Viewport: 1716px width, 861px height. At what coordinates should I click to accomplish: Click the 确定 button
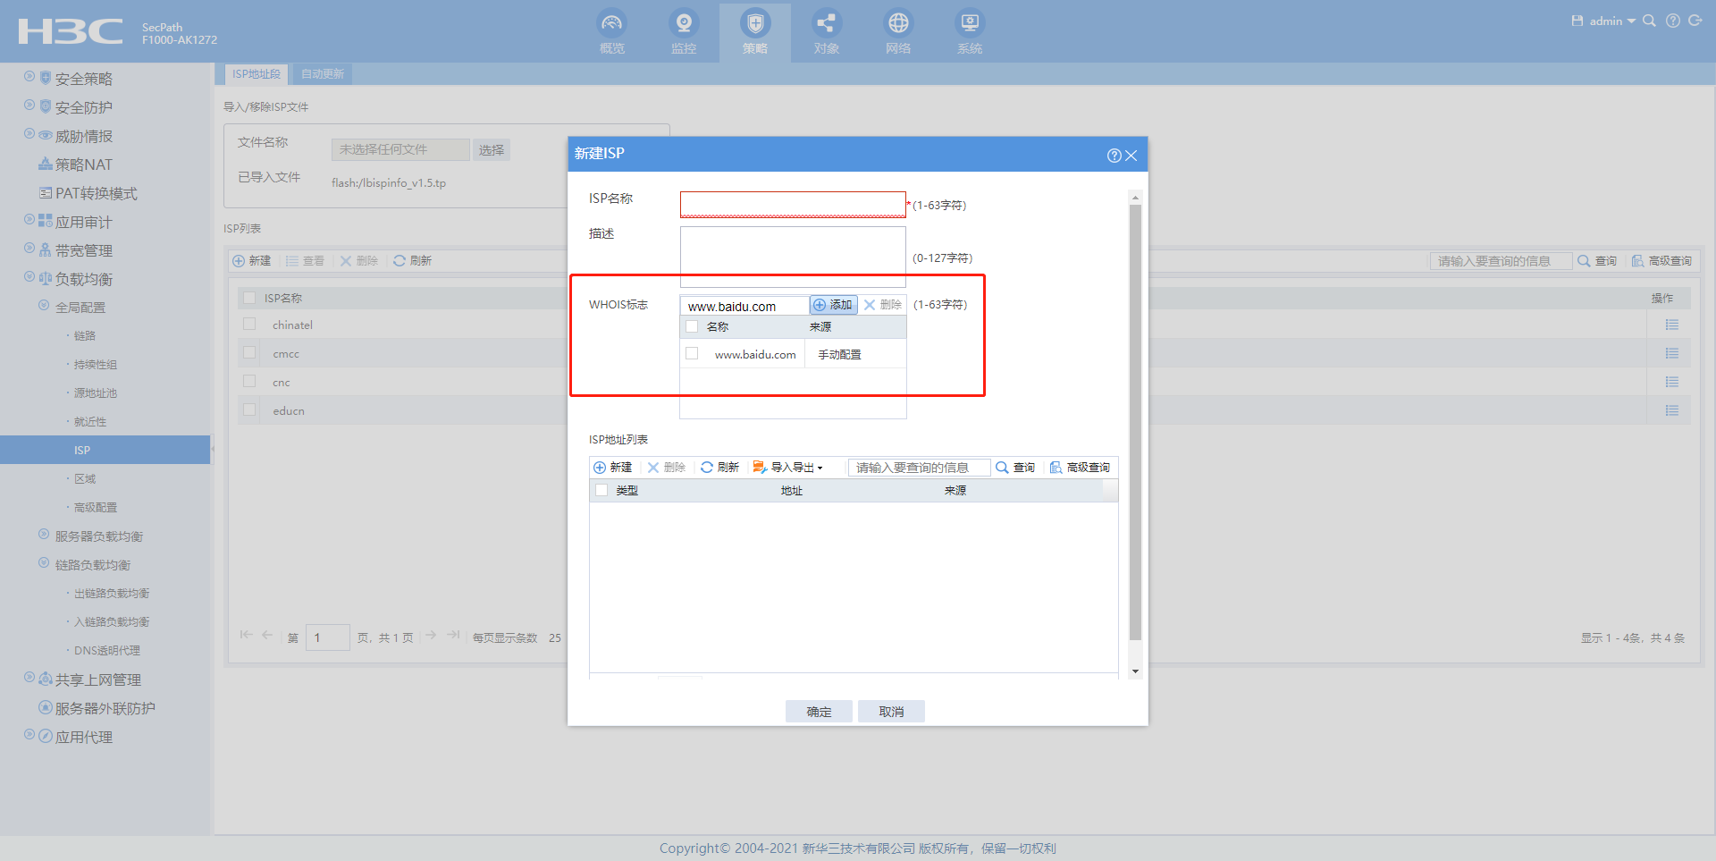[819, 712]
